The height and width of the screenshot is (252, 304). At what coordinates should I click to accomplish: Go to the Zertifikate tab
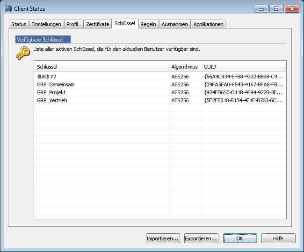click(97, 24)
